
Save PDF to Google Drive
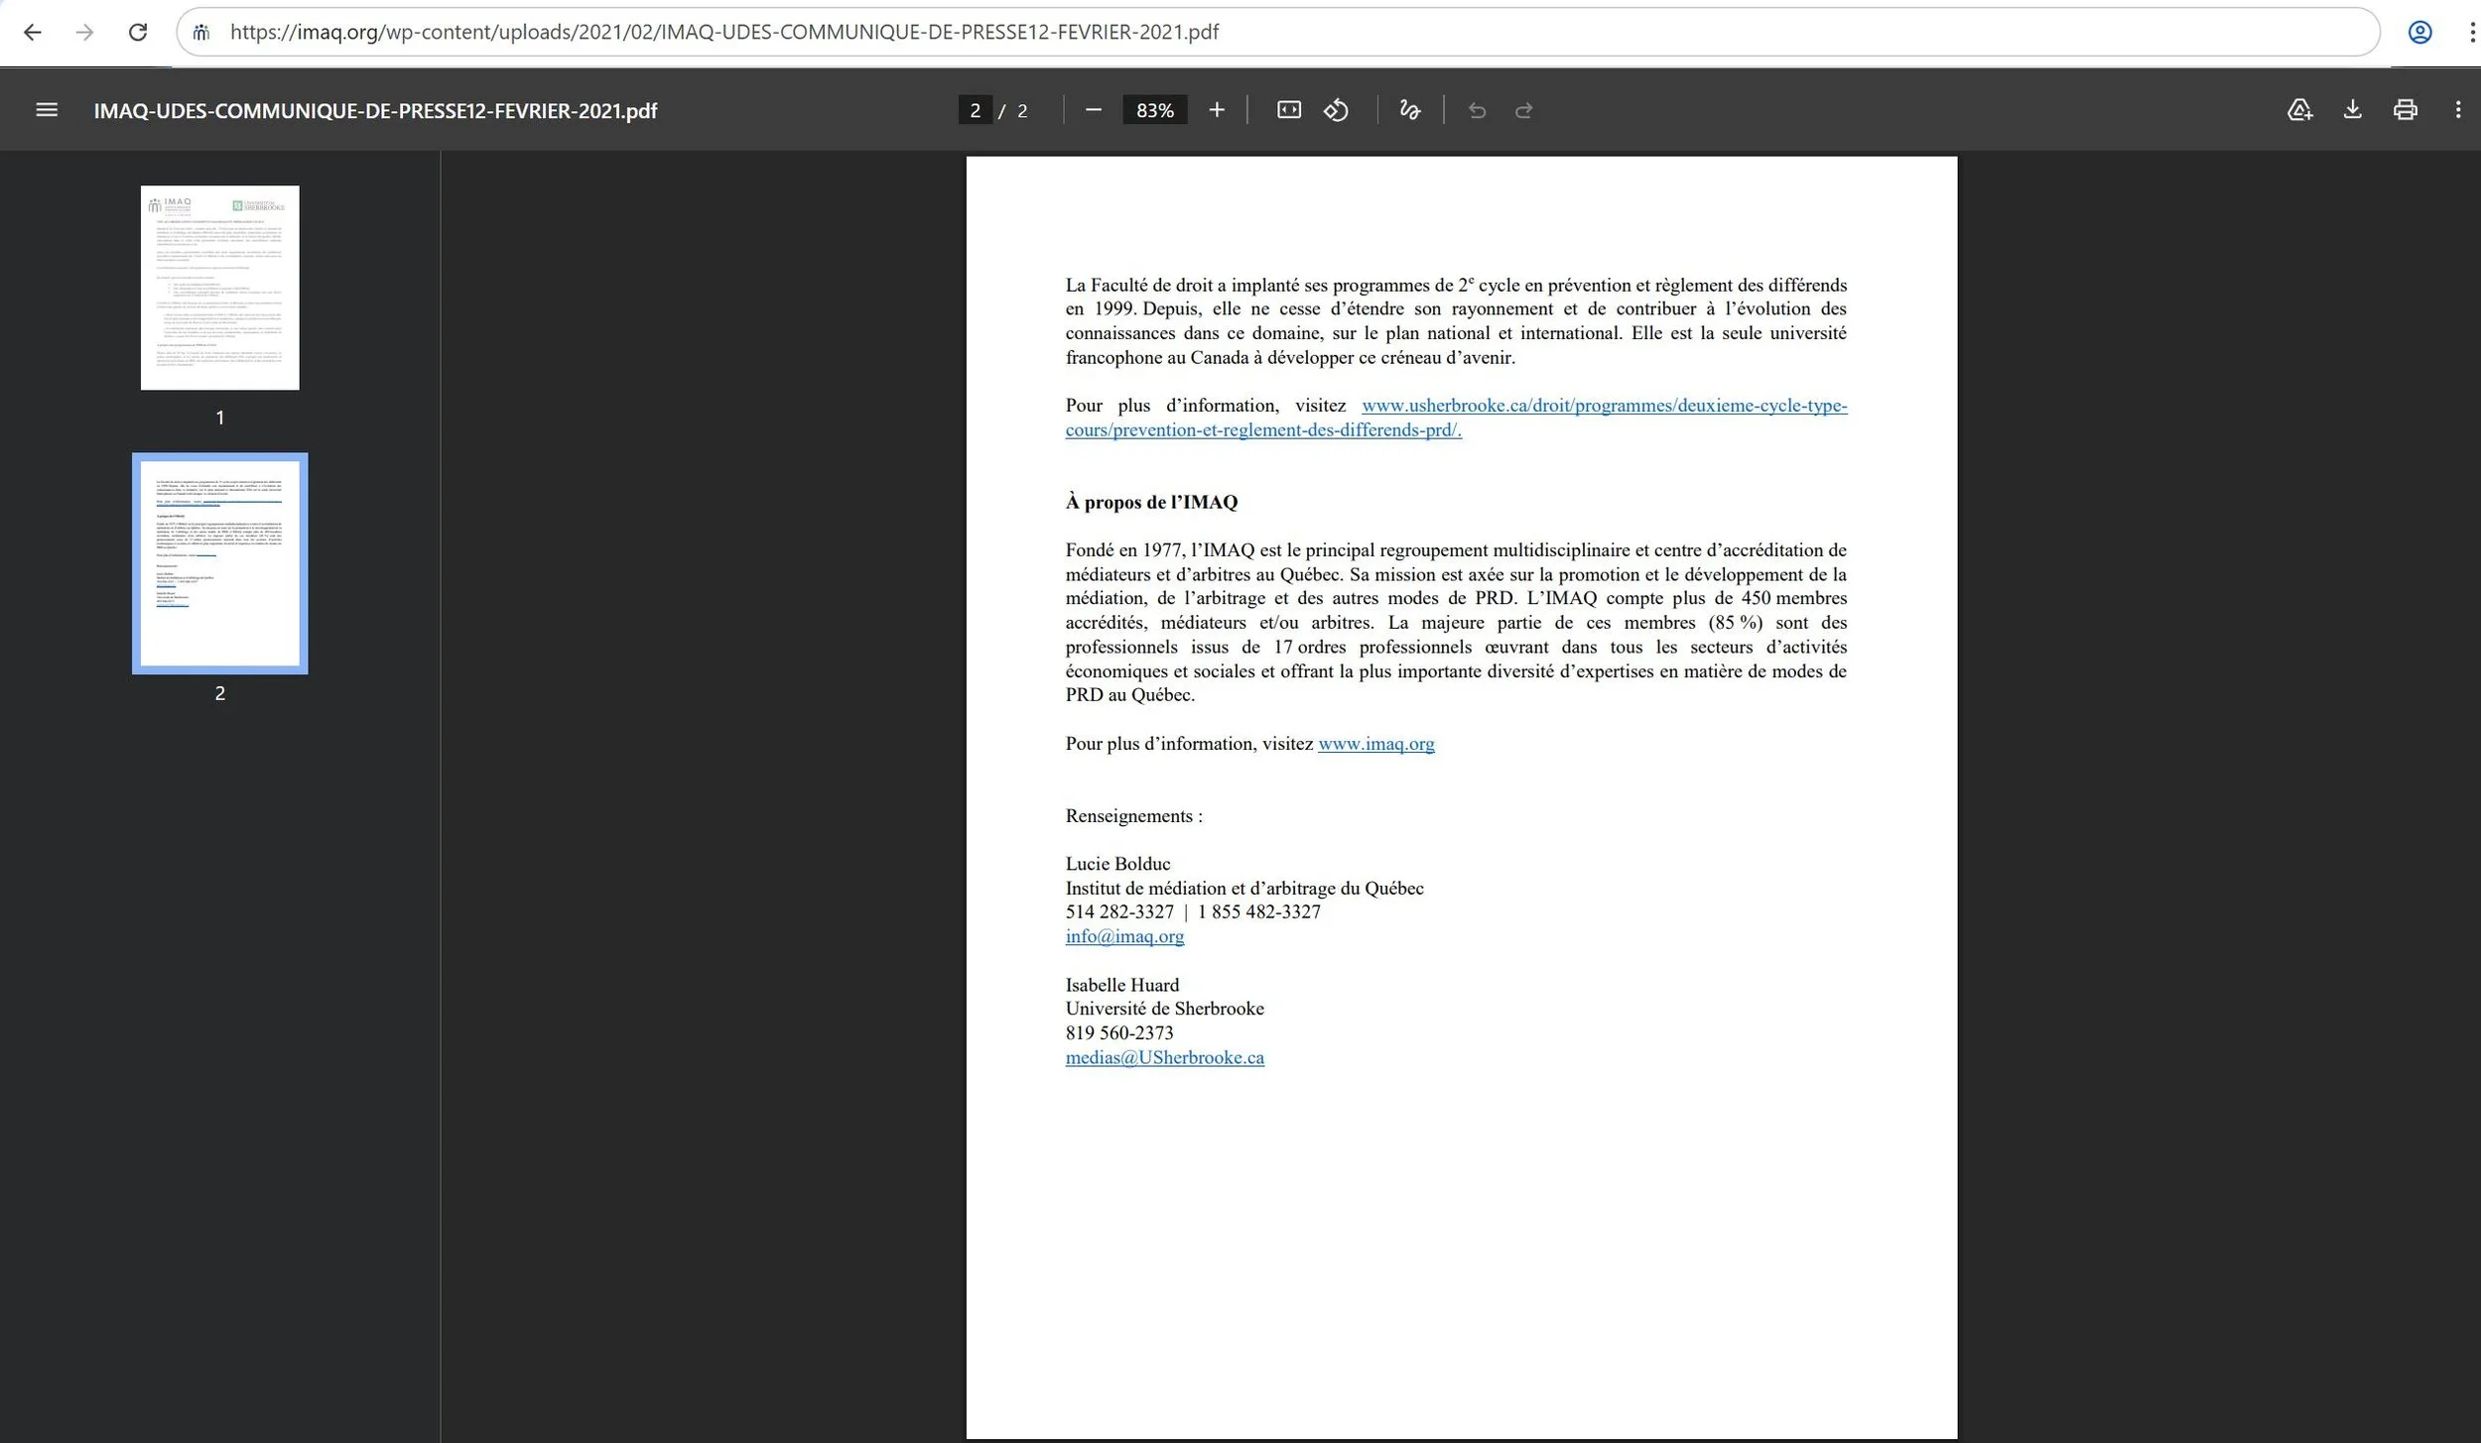(x=2299, y=110)
